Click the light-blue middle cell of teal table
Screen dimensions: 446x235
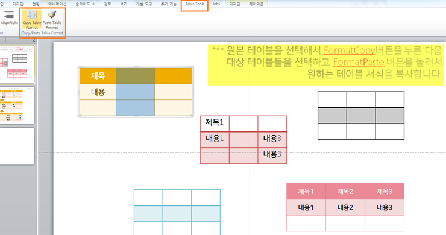[177, 213]
